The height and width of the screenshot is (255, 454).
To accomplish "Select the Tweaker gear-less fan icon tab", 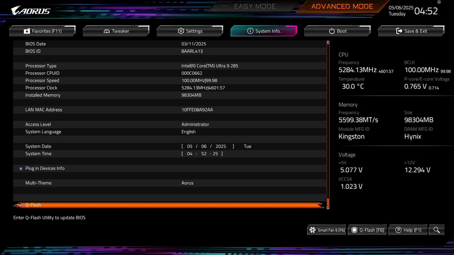I will [x=106, y=31].
